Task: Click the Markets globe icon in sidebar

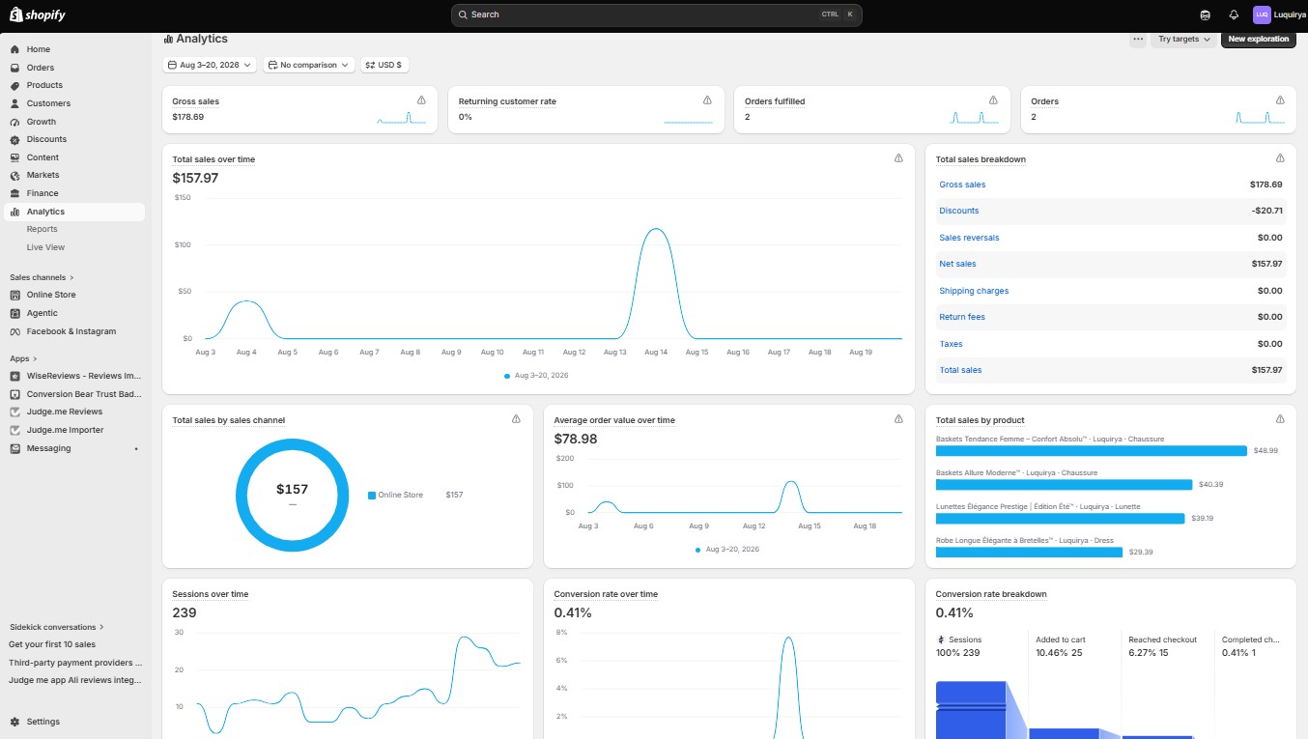Action: 15,175
